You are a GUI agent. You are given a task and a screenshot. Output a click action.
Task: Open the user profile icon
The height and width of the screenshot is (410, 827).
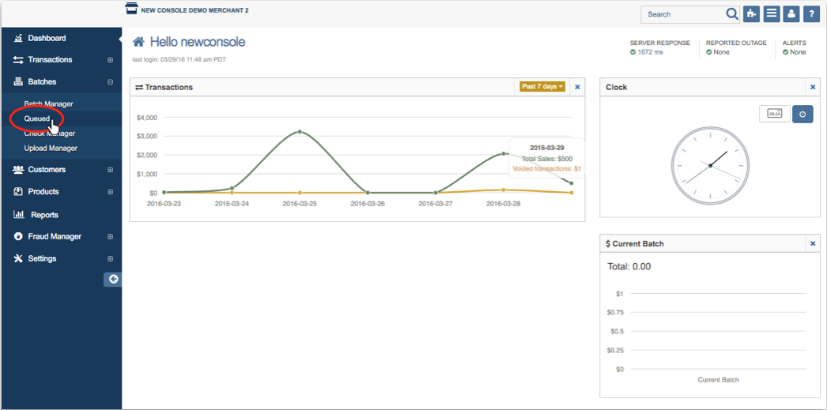(x=790, y=14)
